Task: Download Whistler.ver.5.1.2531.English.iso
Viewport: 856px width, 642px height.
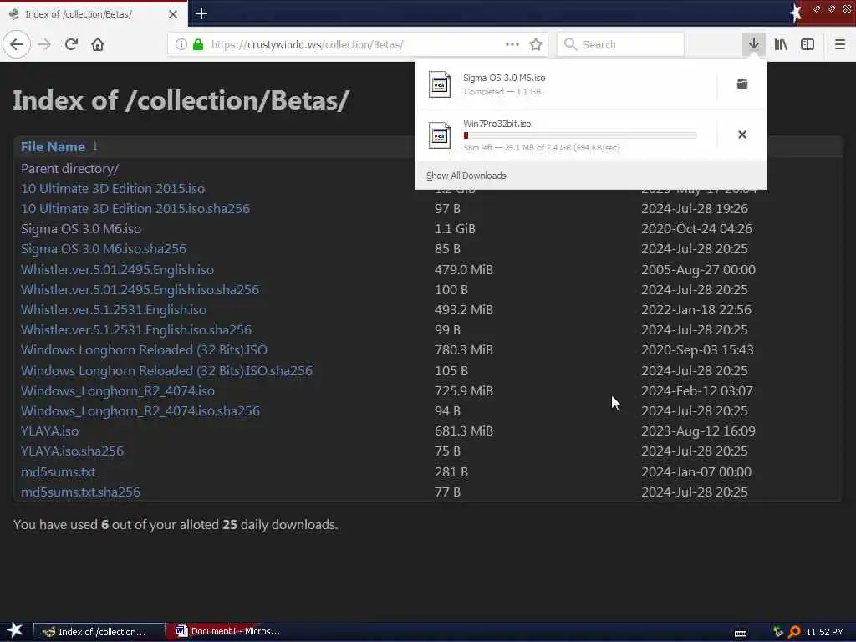Action: pyautogui.click(x=114, y=310)
